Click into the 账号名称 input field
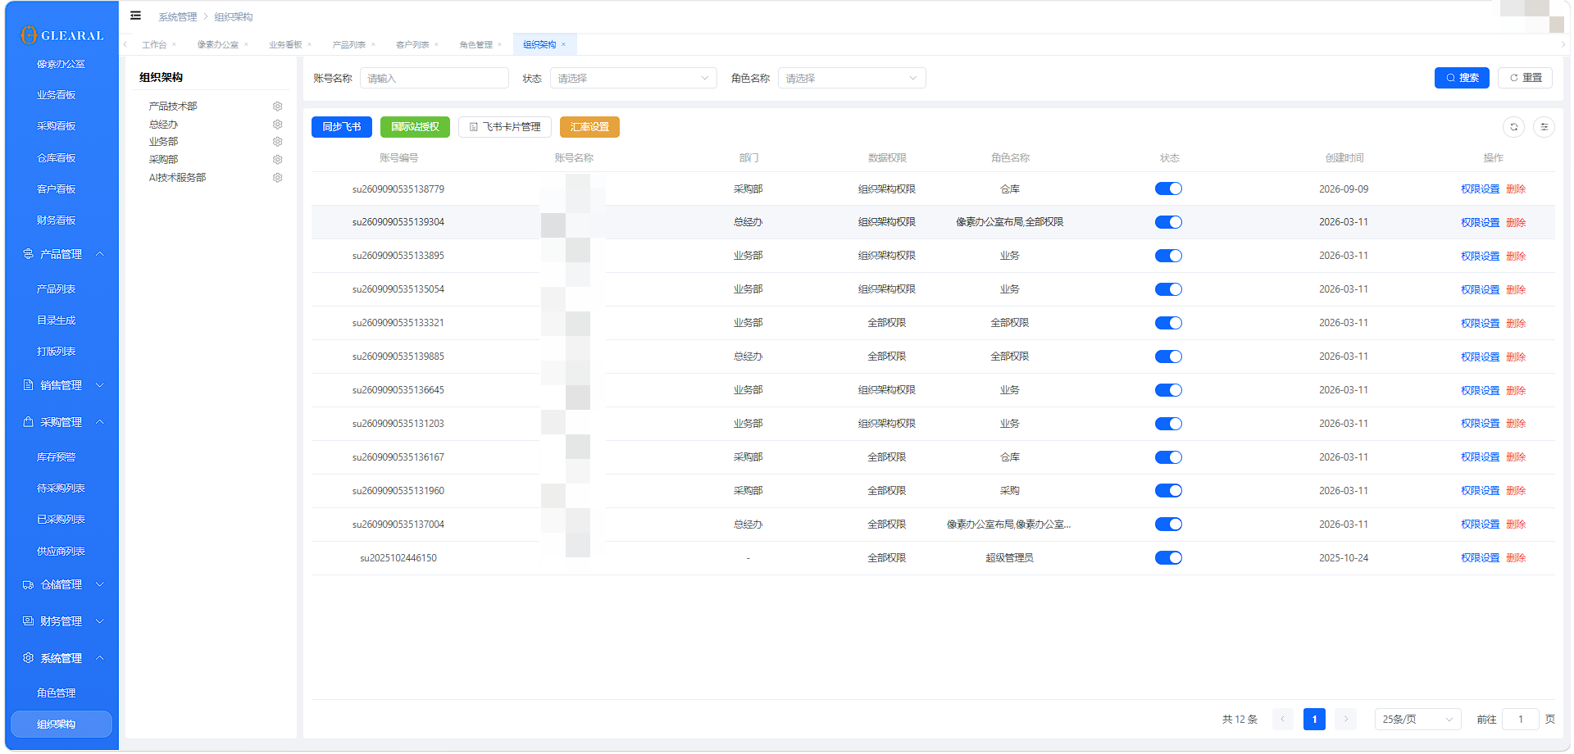The width and height of the screenshot is (1574, 754). coord(434,79)
